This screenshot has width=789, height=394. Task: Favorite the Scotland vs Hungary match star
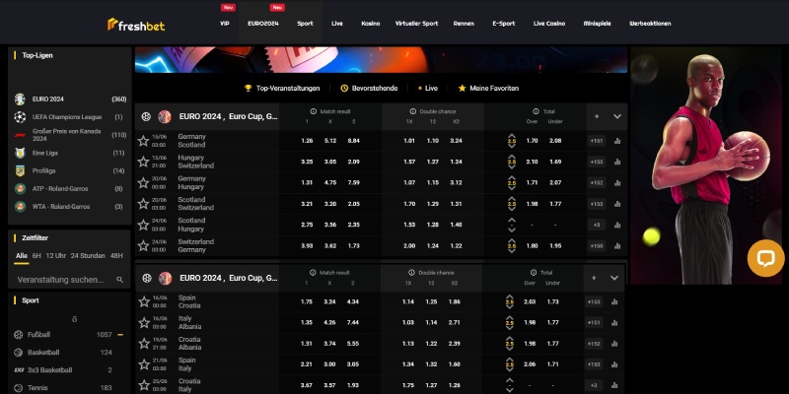(143, 225)
